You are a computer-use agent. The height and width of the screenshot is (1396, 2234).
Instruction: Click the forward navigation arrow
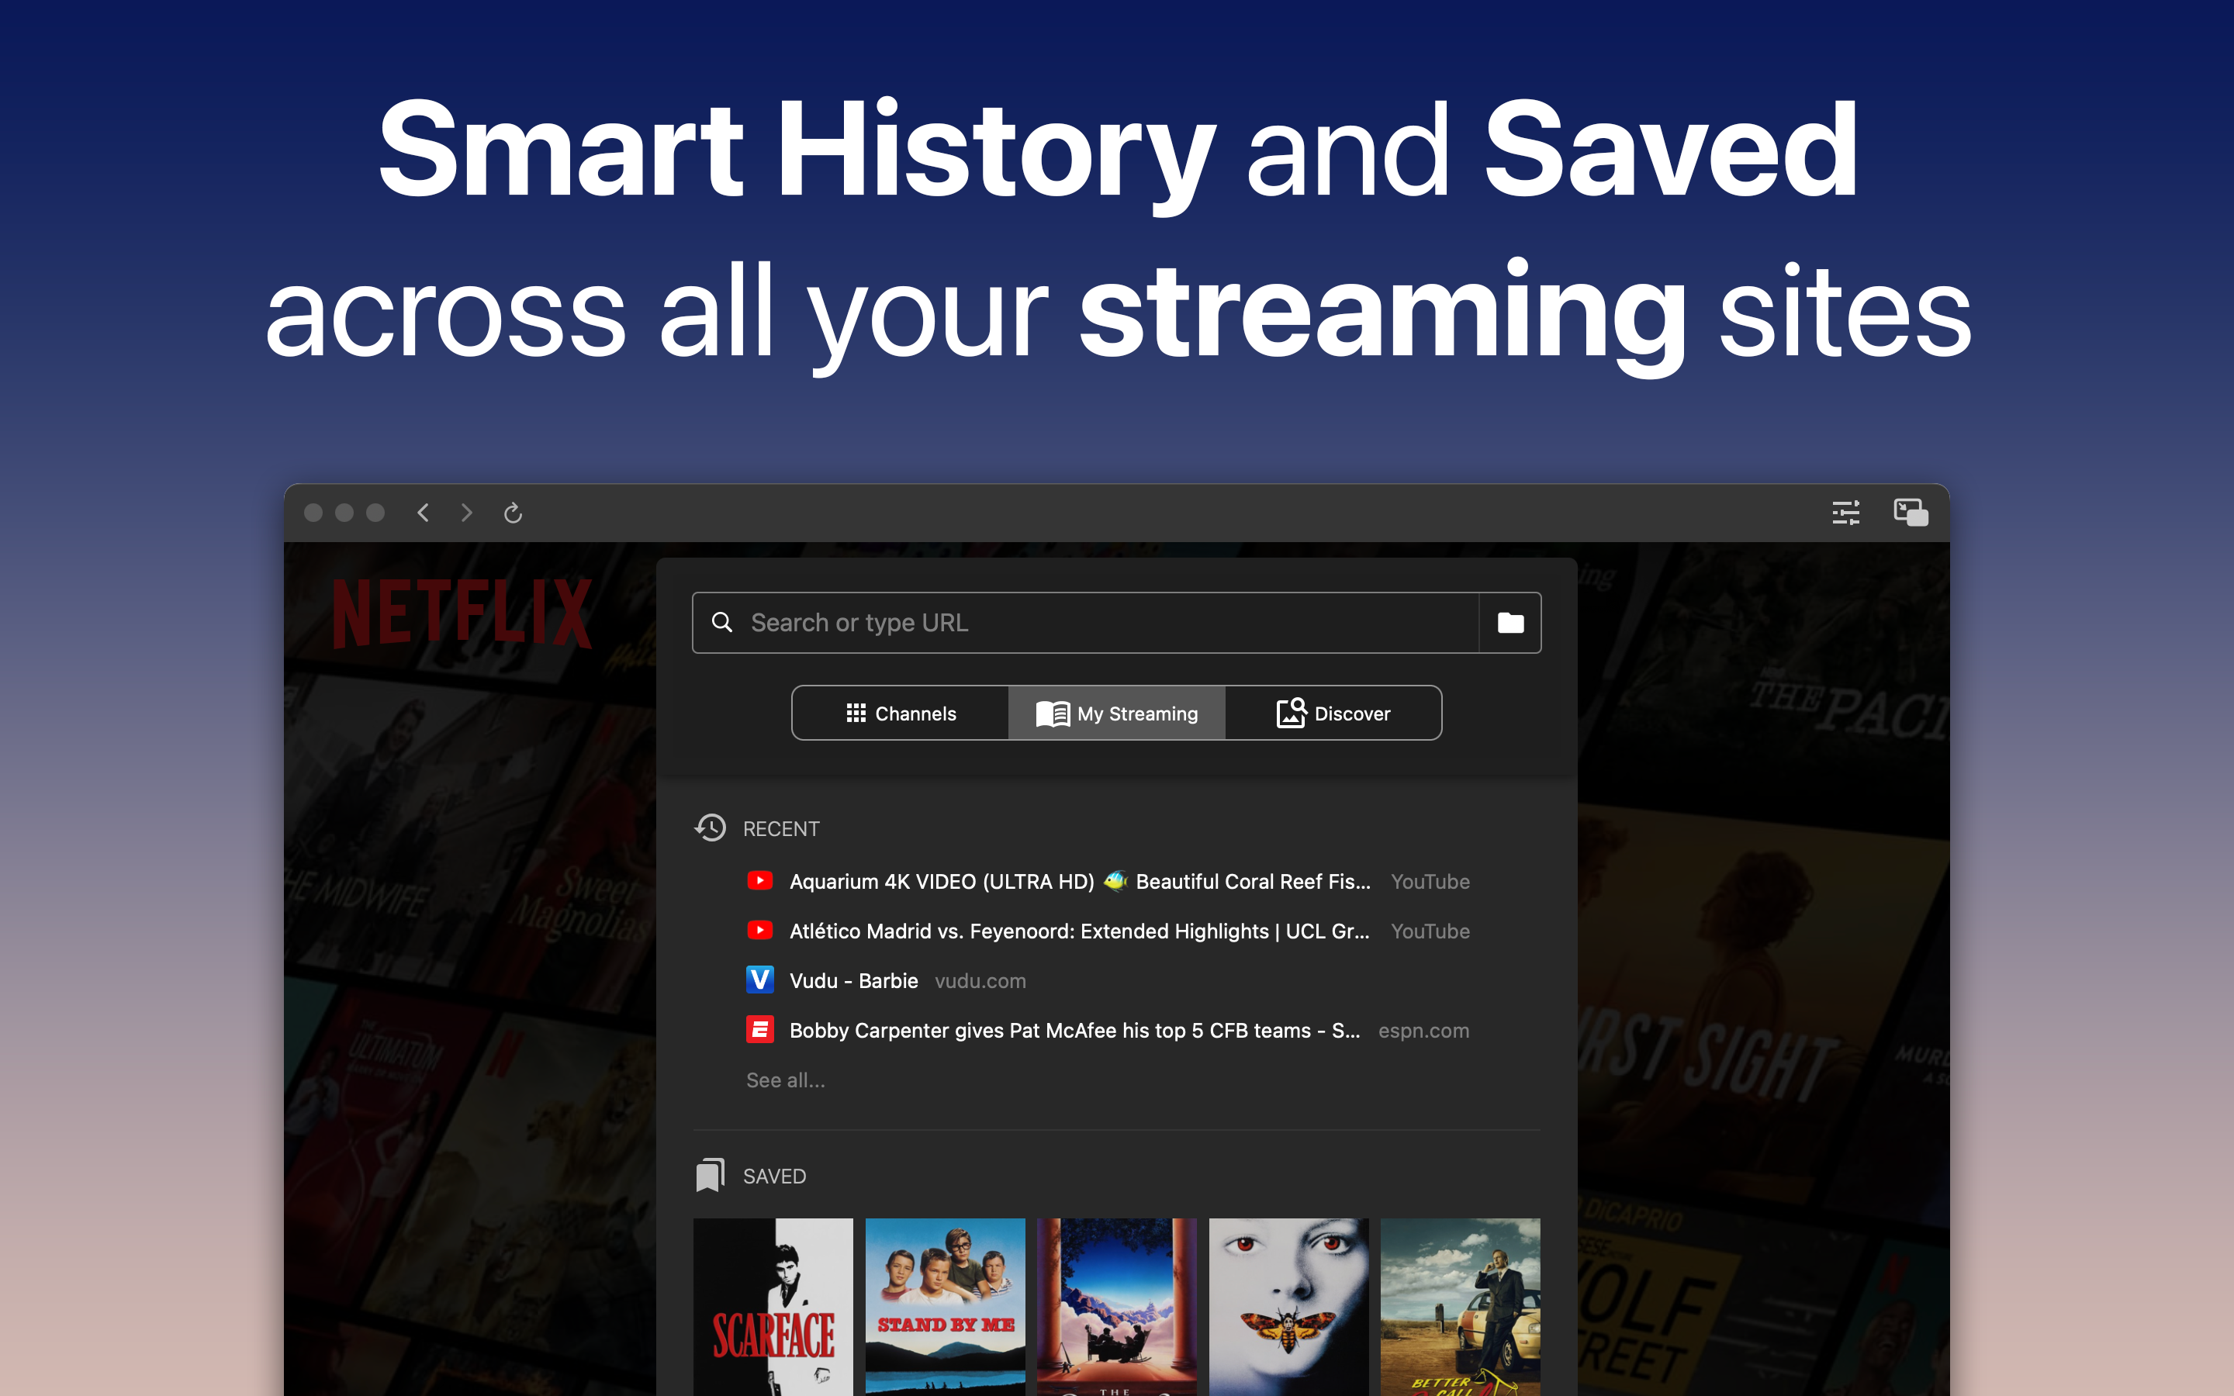(466, 513)
